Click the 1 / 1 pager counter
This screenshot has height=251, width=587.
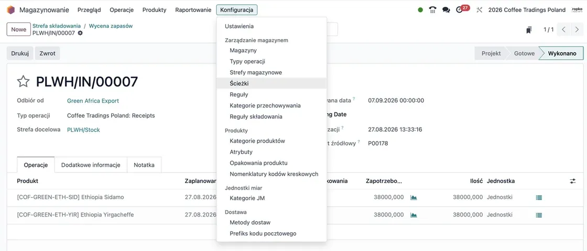click(548, 29)
